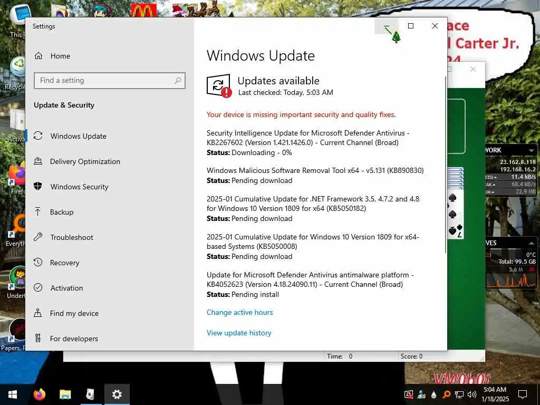Viewport: 540px width, 405px height.
Task: Click the For developers tools icon
Action: 38,338
